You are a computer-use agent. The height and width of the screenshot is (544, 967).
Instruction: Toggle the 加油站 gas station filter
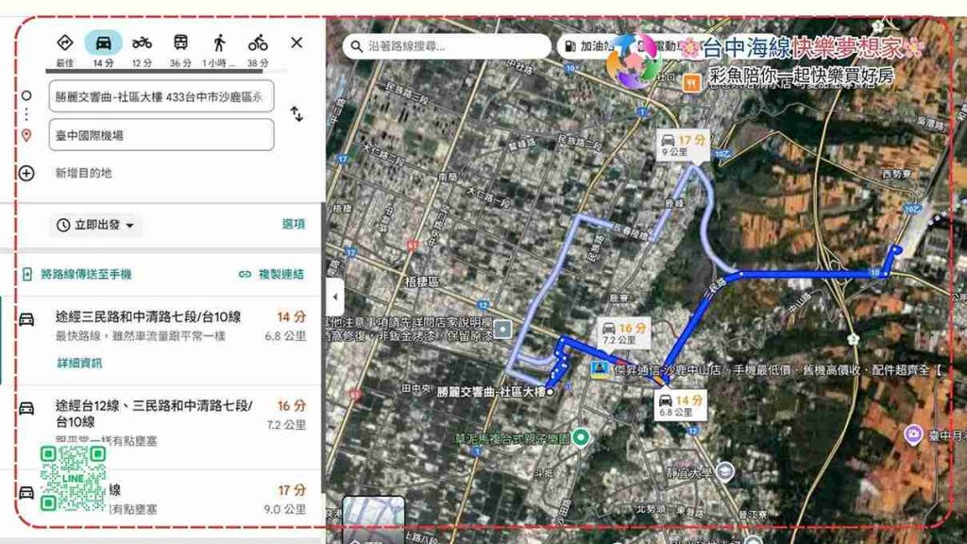click(585, 46)
